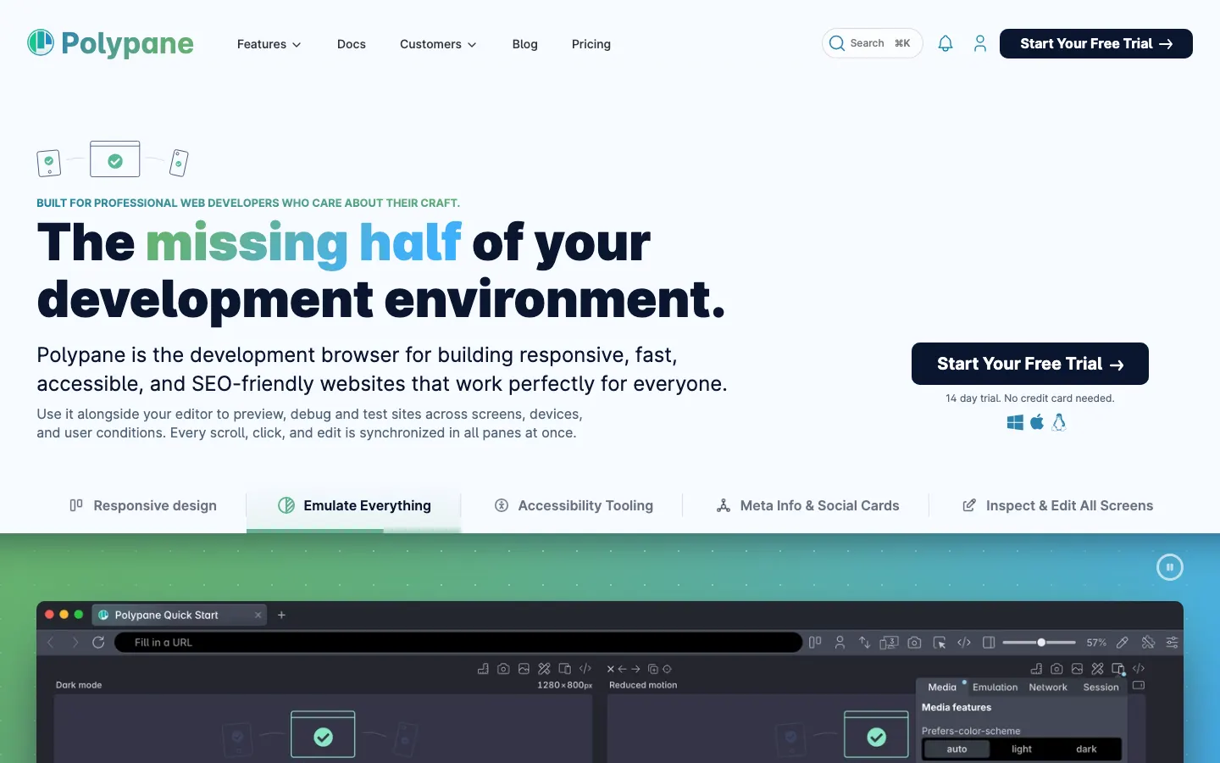This screenshot has height=763, width=1220.
Task: Select the auto color-scheme option
Action: click(957, 749)
